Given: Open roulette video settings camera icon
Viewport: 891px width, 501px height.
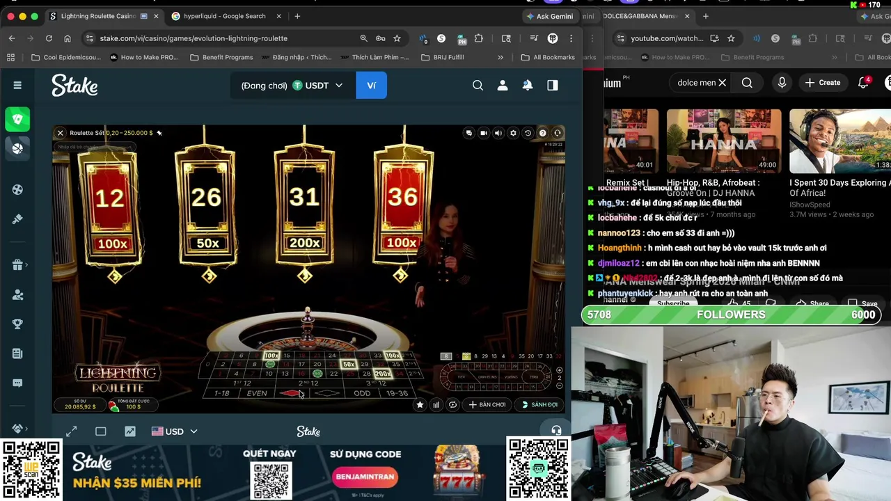Looking at the screenshot, I should (x=484, y=133).
